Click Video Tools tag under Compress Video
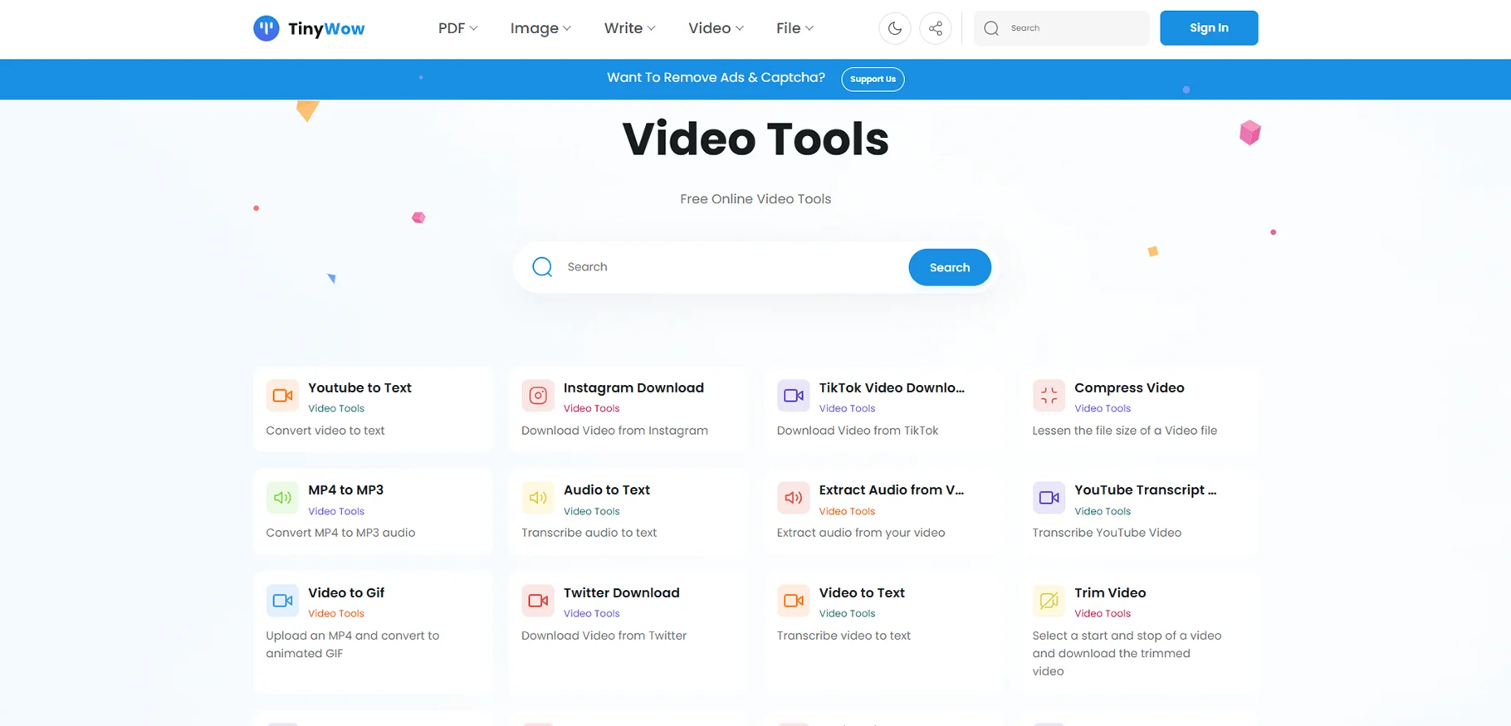Image resolution: width=1511 pixels, height=726 pixels. tap(1103, 408)
